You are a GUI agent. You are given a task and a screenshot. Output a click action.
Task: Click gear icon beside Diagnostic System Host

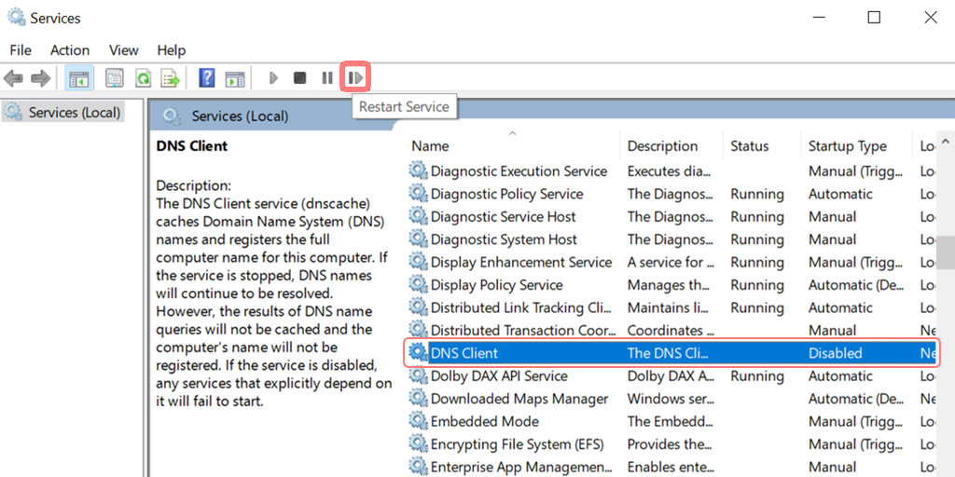pyautogui.click(x=418, y=239)
